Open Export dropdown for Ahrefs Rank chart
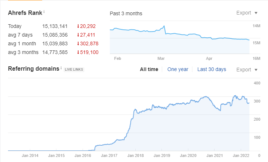Screen dimensions: 268x162 (247, 13)
